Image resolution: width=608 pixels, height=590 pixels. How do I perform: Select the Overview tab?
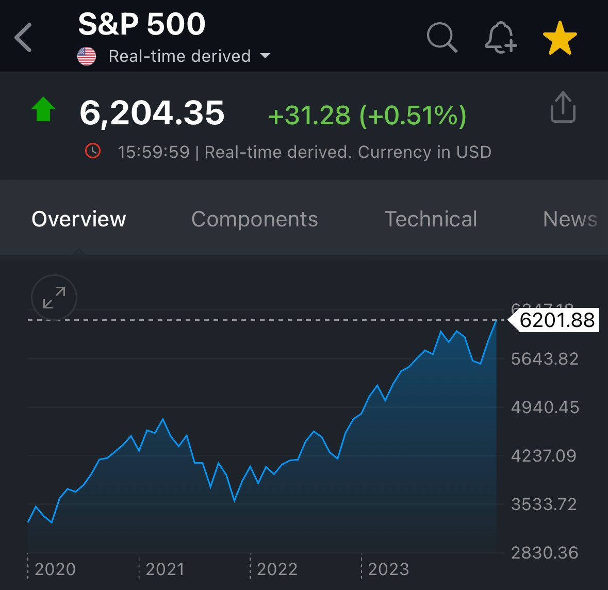point(79,219)
